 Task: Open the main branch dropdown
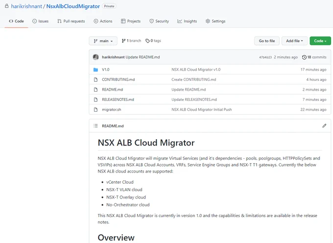103,41
